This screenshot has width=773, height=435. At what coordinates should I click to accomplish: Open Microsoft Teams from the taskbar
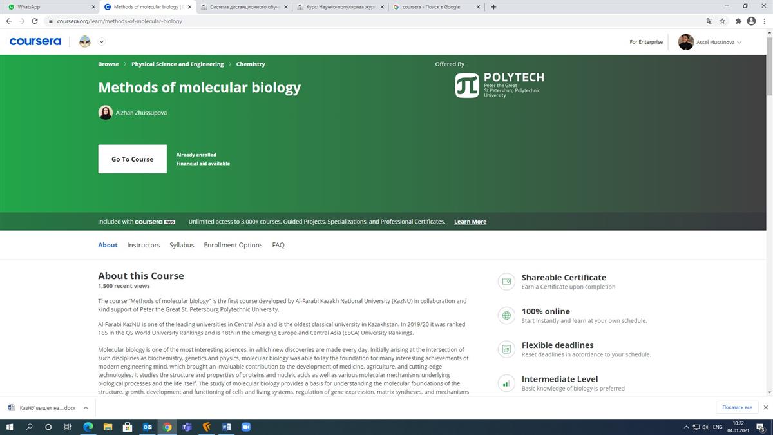click(187, 427)
